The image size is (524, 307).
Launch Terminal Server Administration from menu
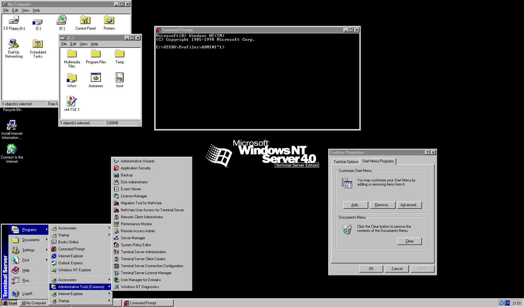(x=143, y=252)
